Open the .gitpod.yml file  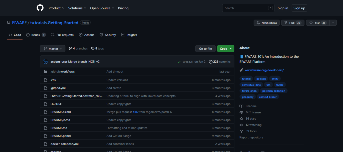pos(58,88)
